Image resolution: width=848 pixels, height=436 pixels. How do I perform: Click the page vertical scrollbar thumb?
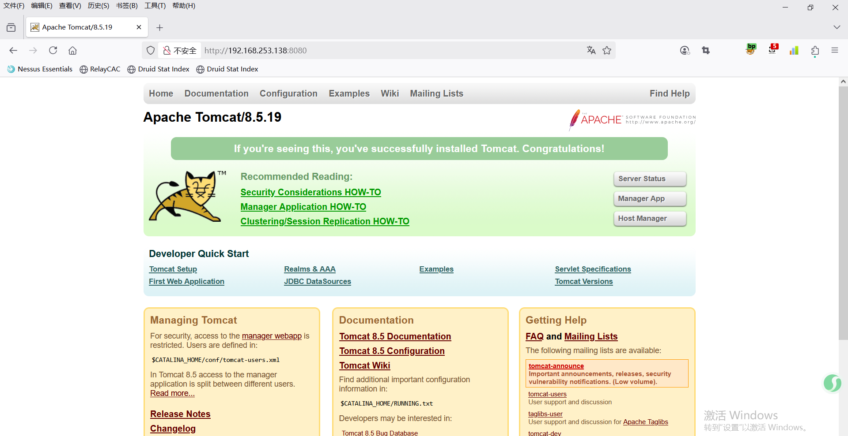tap(843, 213)
